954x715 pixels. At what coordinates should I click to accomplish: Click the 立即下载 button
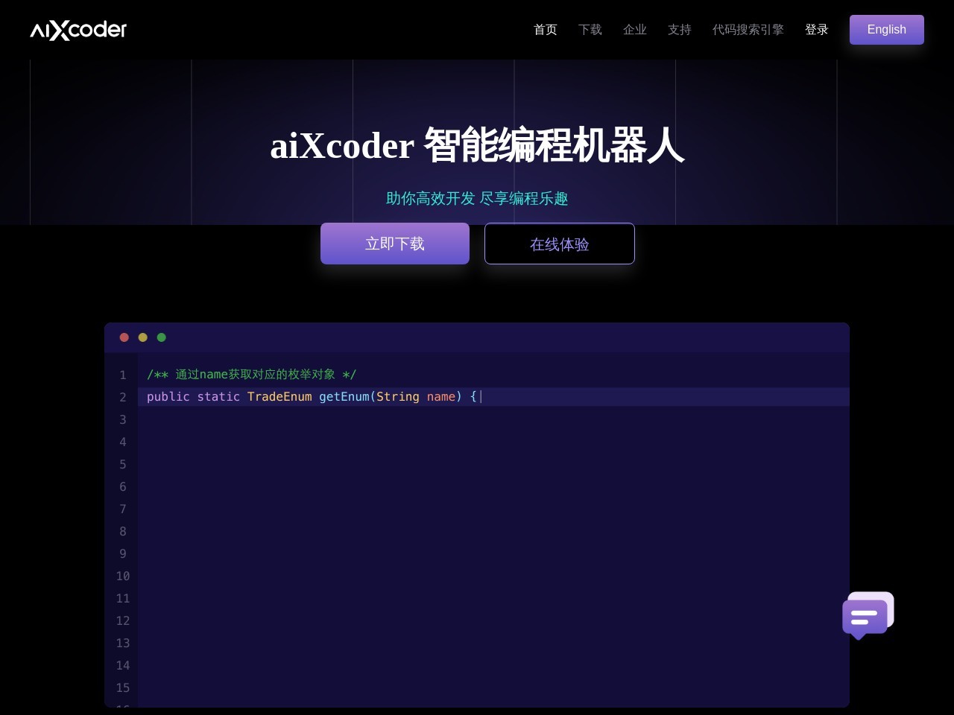[x=394, y=243]
